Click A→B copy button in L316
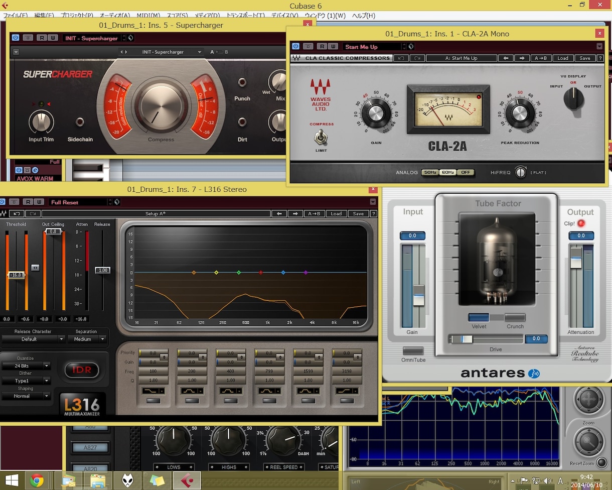The height and width of the screenshot is (490, 612). [314, 213]
